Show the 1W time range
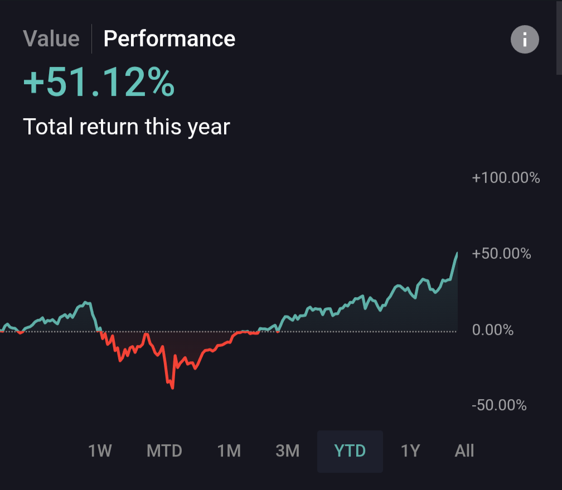 coord(100,450)
